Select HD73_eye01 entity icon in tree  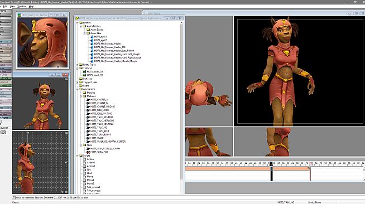tap(92, 37)
